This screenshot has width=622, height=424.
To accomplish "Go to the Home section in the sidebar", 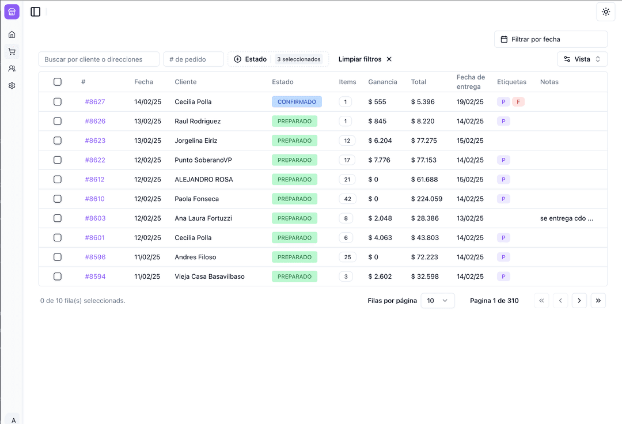I will tap(12, 34).
